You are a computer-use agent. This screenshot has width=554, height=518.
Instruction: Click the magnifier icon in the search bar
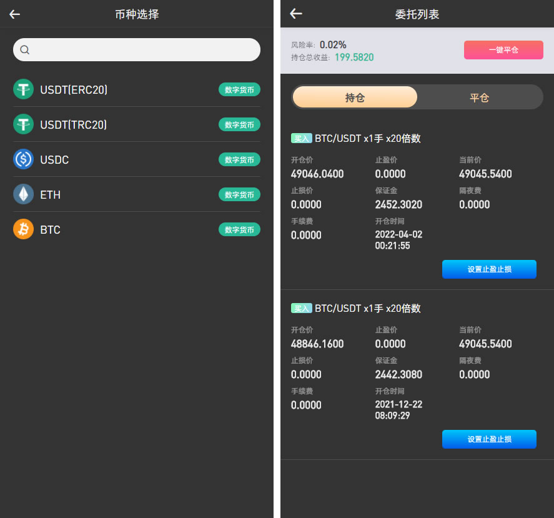tap(24, 49)
